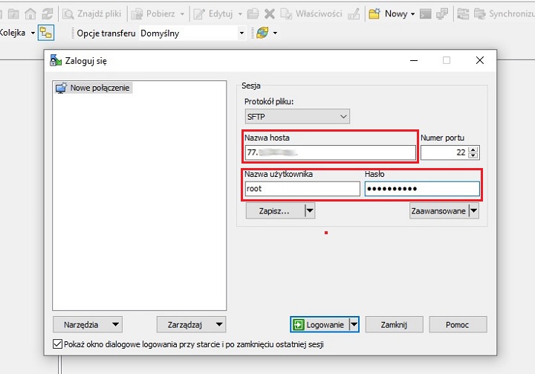This screenshot has height=374, width=535.
Task: Open the Narzędzia dropdown button
Action: [88, 324]
